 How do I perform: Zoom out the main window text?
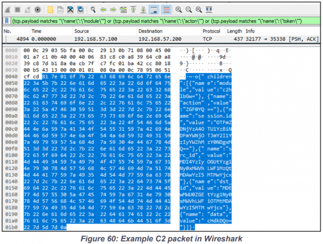coord(189,10)
